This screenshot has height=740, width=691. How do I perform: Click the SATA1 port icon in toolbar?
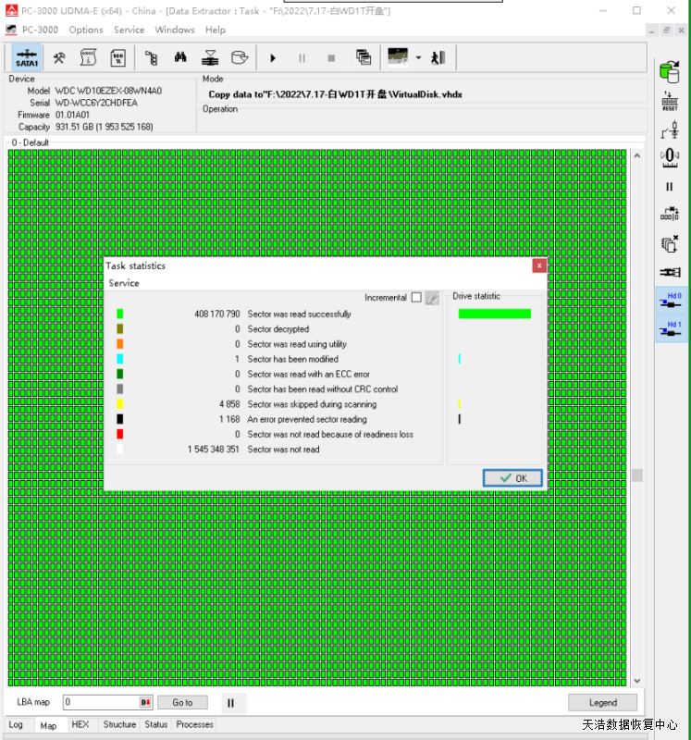click(27, 58)
